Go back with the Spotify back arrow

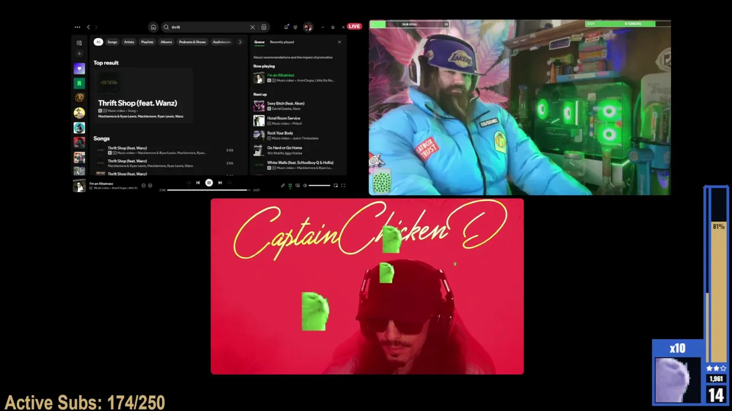88,27
